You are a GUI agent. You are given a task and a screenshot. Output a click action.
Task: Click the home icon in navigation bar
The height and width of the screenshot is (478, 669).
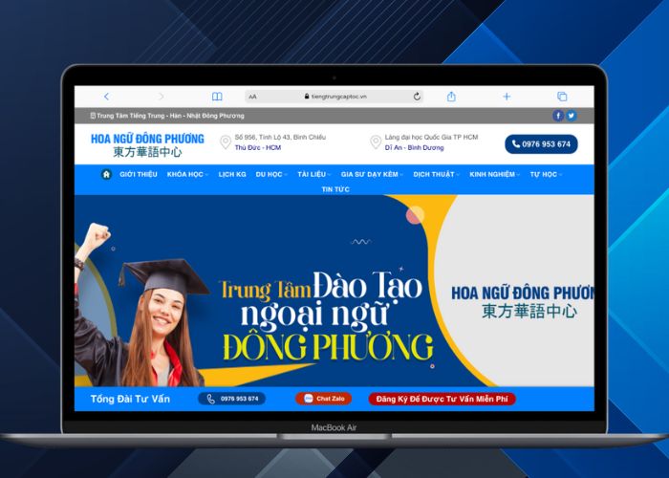click(x=106, y=174)
